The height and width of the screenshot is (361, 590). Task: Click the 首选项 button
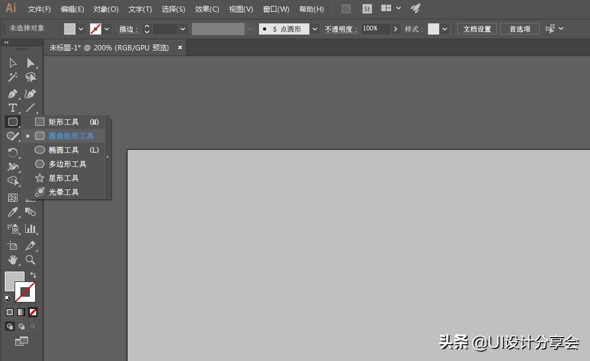point(519,29)
